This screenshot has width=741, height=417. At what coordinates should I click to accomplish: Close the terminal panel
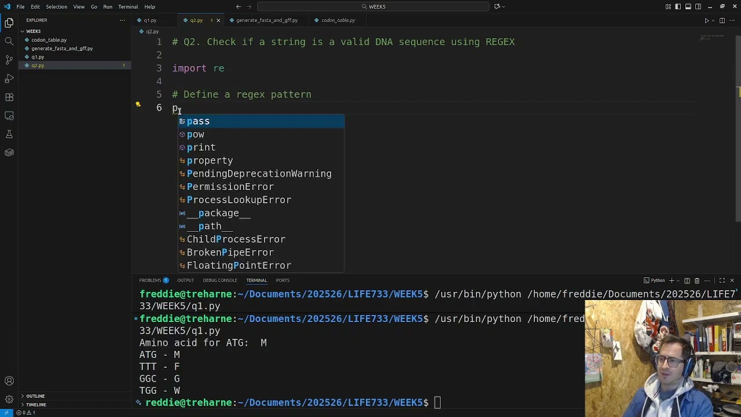click(732, 280)
